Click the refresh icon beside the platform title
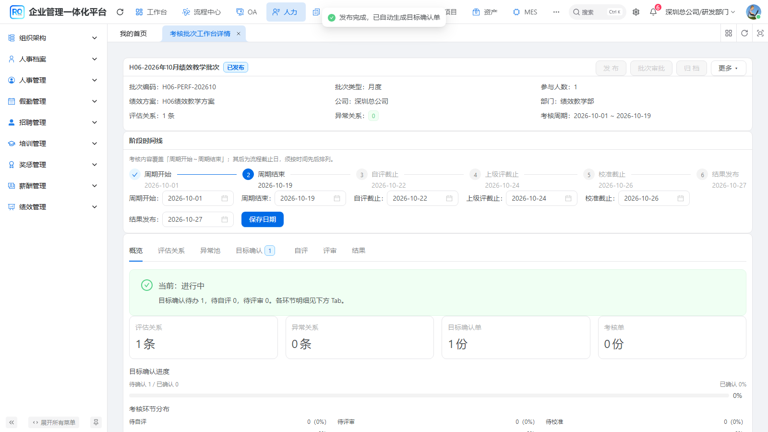The width and height of the screenshot is (768, 432). (x=120, y=12)
